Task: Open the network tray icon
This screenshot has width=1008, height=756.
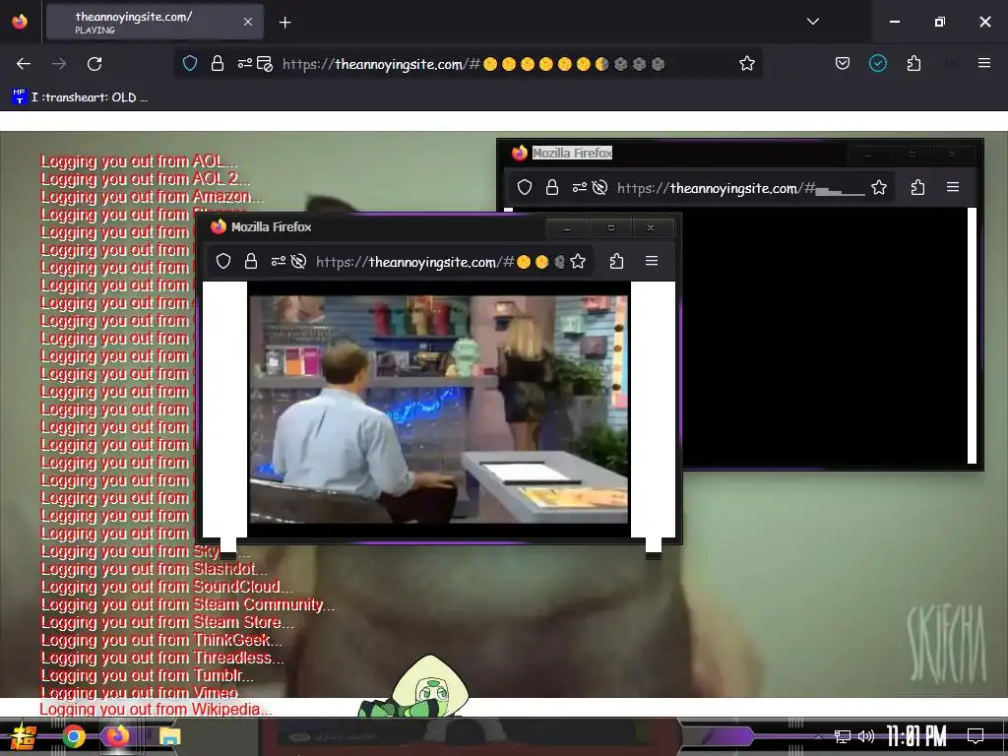Action: (843, 736)
